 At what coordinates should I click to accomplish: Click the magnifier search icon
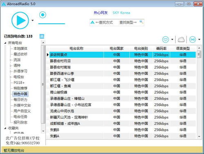[141, 22]
